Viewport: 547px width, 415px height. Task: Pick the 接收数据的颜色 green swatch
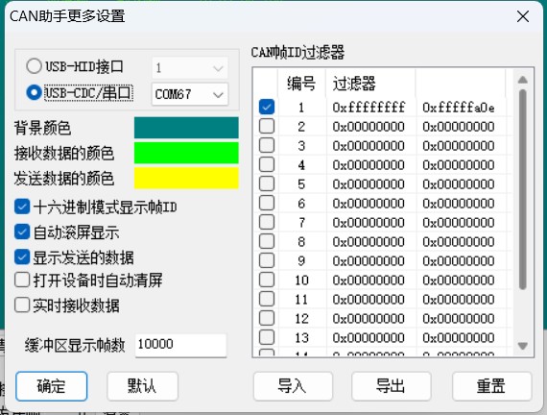coord(186,153)
